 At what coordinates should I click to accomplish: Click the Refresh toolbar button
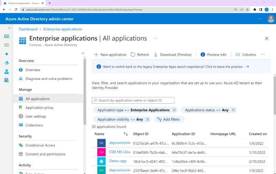pos(140,54)
